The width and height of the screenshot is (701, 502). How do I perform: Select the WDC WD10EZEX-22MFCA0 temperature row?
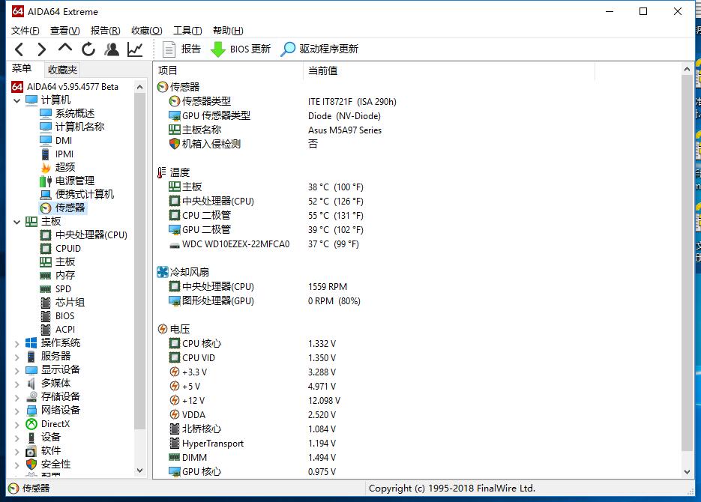click(264, 244)
